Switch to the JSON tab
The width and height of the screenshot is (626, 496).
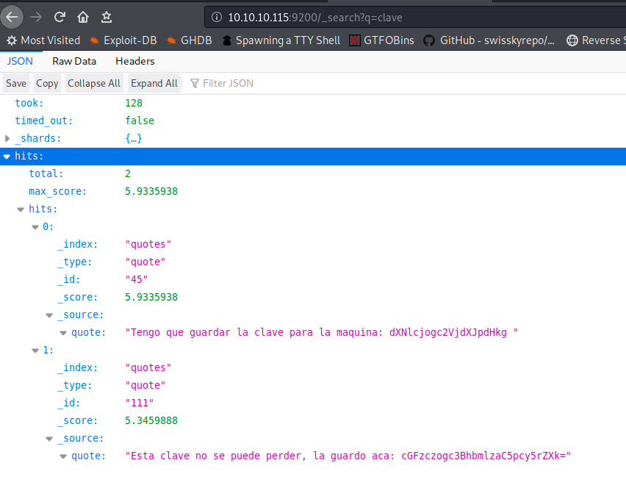pyautogui.click(x=20, y=61)
